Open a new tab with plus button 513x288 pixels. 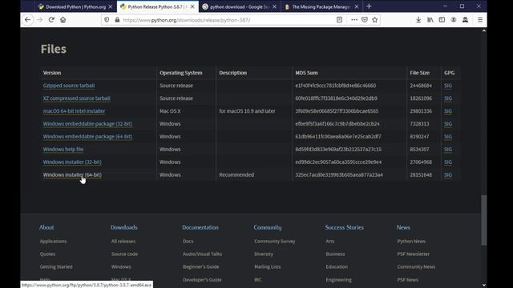click(369, 6)
